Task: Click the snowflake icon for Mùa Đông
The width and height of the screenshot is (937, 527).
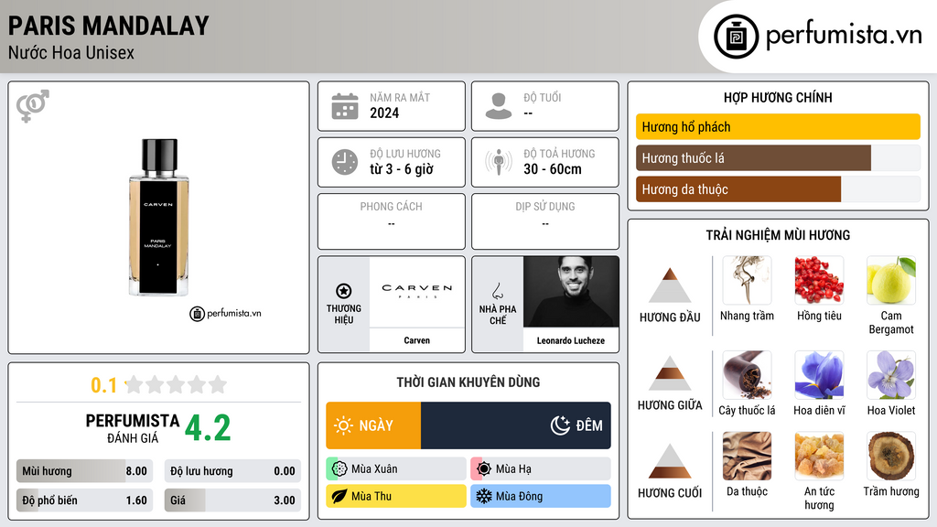Action: tap(484, 496)
